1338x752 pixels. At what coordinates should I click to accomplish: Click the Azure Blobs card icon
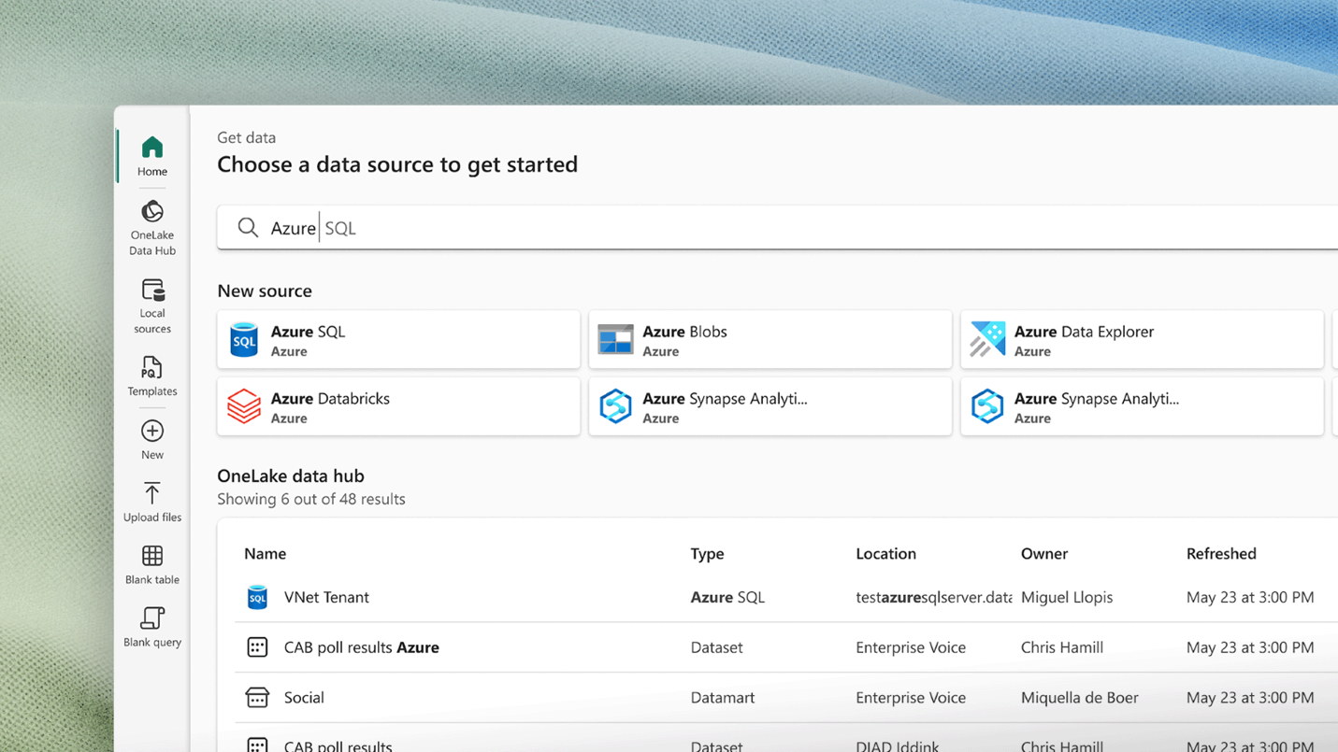click(615, 339)
